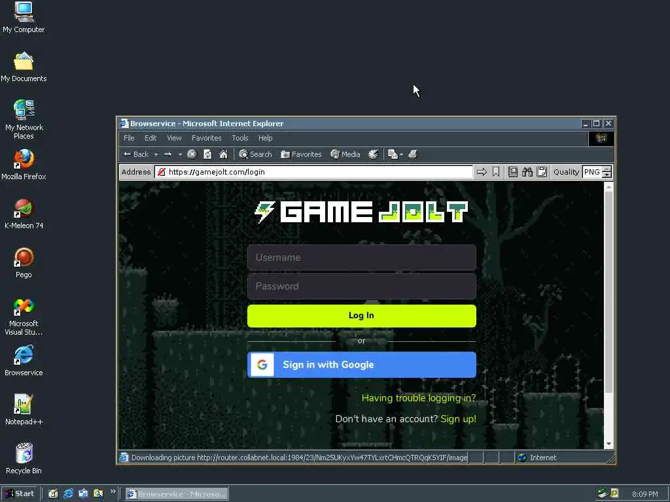The image size is (670, 502).
Task: Open My Network Places desktop icon
Action: point(24,120)
